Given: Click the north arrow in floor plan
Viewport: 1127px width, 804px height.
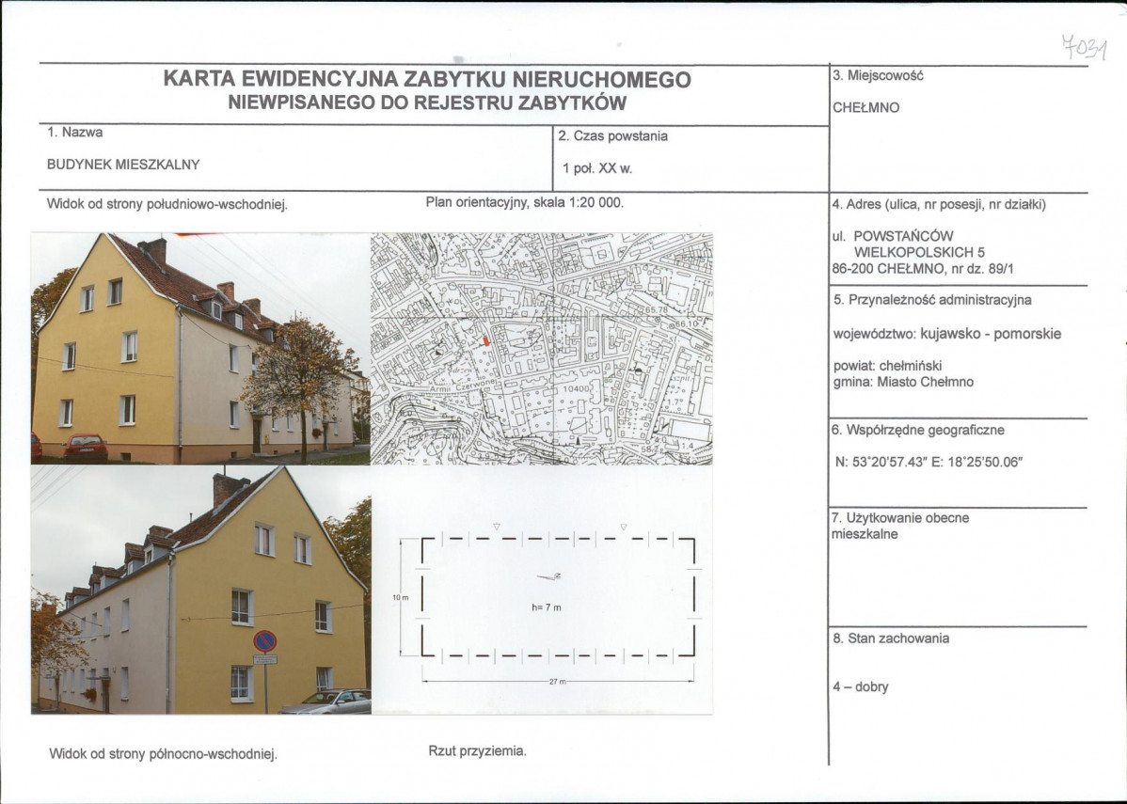Looking at the screenshot, I should 549,576.
